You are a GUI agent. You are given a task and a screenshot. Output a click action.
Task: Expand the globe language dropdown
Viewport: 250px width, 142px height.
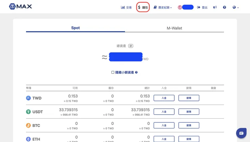coord(235,7)
